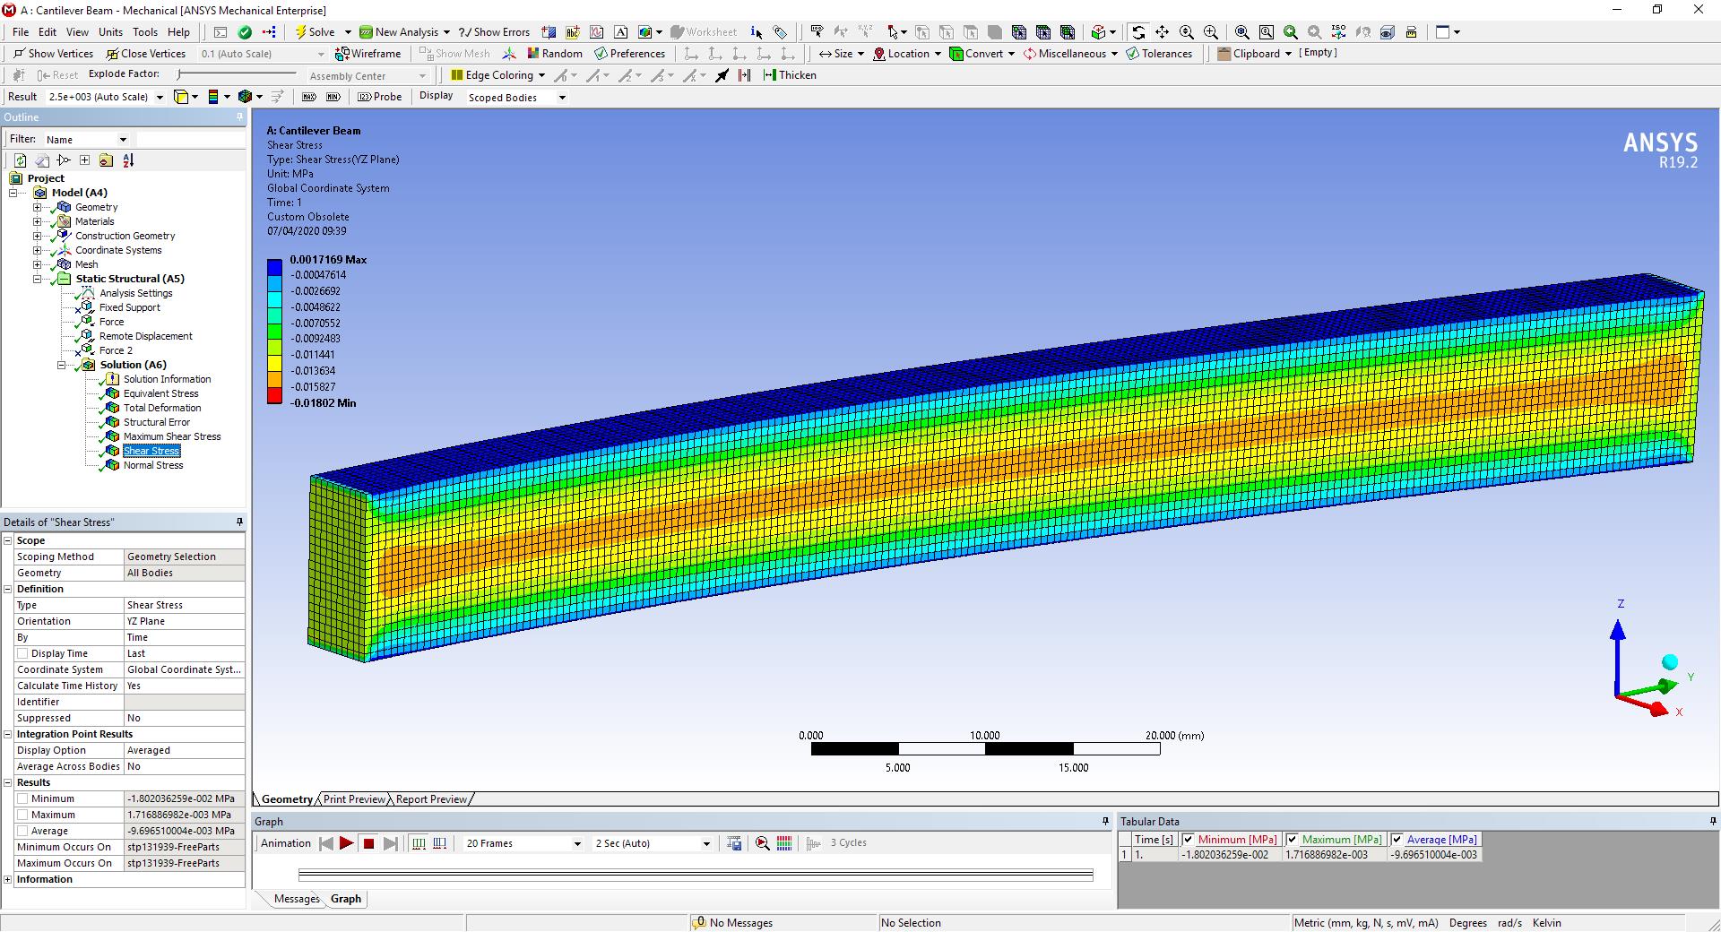Click the Box Zoom icon
Viewport: 1721px width, 932px height.
pyautogui.click(x=1266, y=32)
